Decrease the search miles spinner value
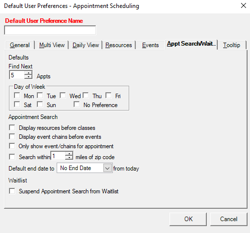Viewport: 250px width, 233px height. [69, 158]
